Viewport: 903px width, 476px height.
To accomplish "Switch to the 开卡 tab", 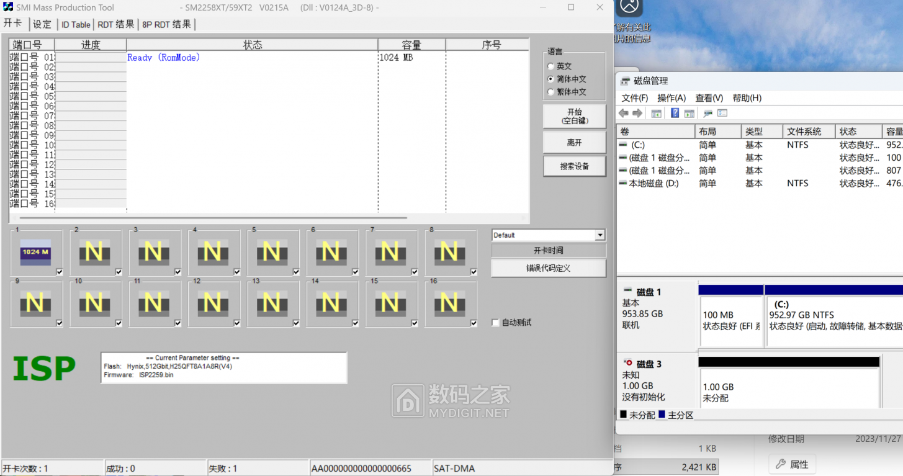I will [x=13, y=24].
